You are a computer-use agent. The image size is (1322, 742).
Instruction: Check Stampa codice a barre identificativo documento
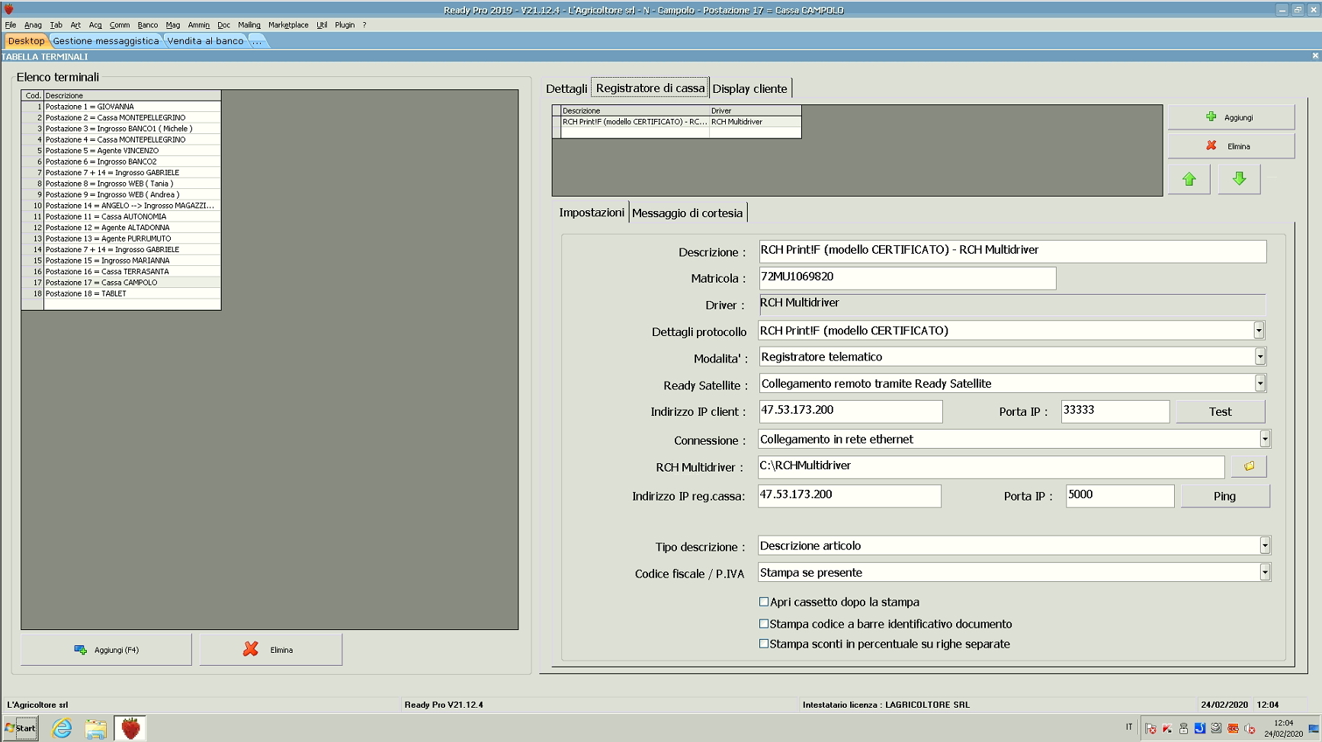tap(764, 624)
